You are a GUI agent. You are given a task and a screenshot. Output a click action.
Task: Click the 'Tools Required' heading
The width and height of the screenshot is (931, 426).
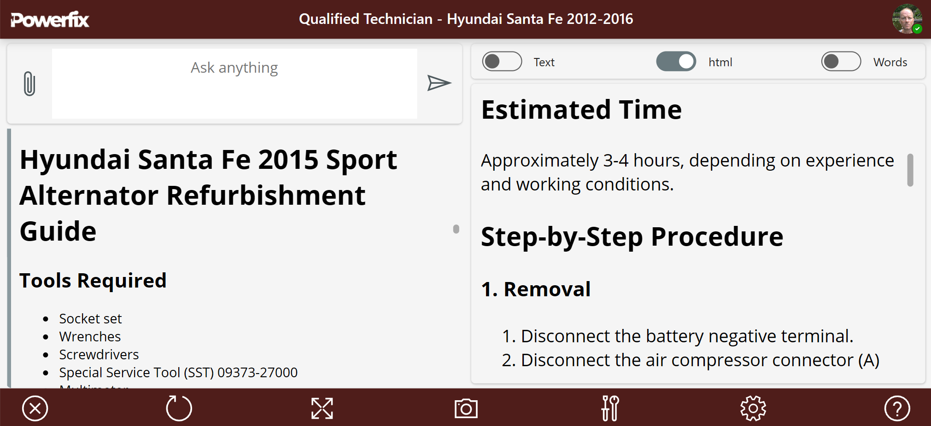(x=93, y=281)
